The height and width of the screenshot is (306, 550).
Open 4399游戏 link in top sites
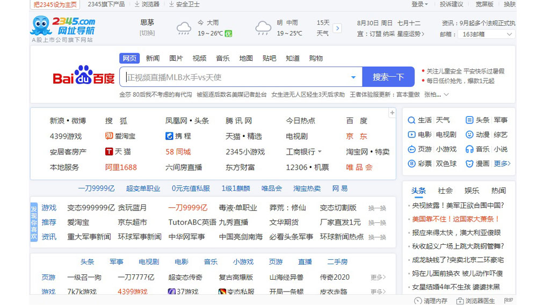[x=66, y=136]
